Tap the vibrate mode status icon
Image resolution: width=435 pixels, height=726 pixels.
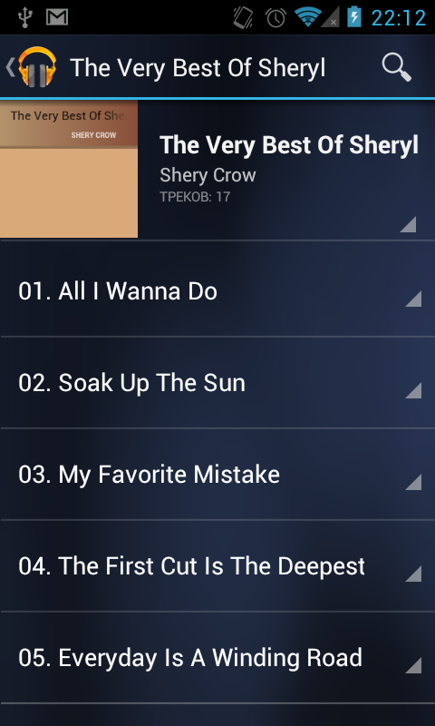(x=243, y=17)
